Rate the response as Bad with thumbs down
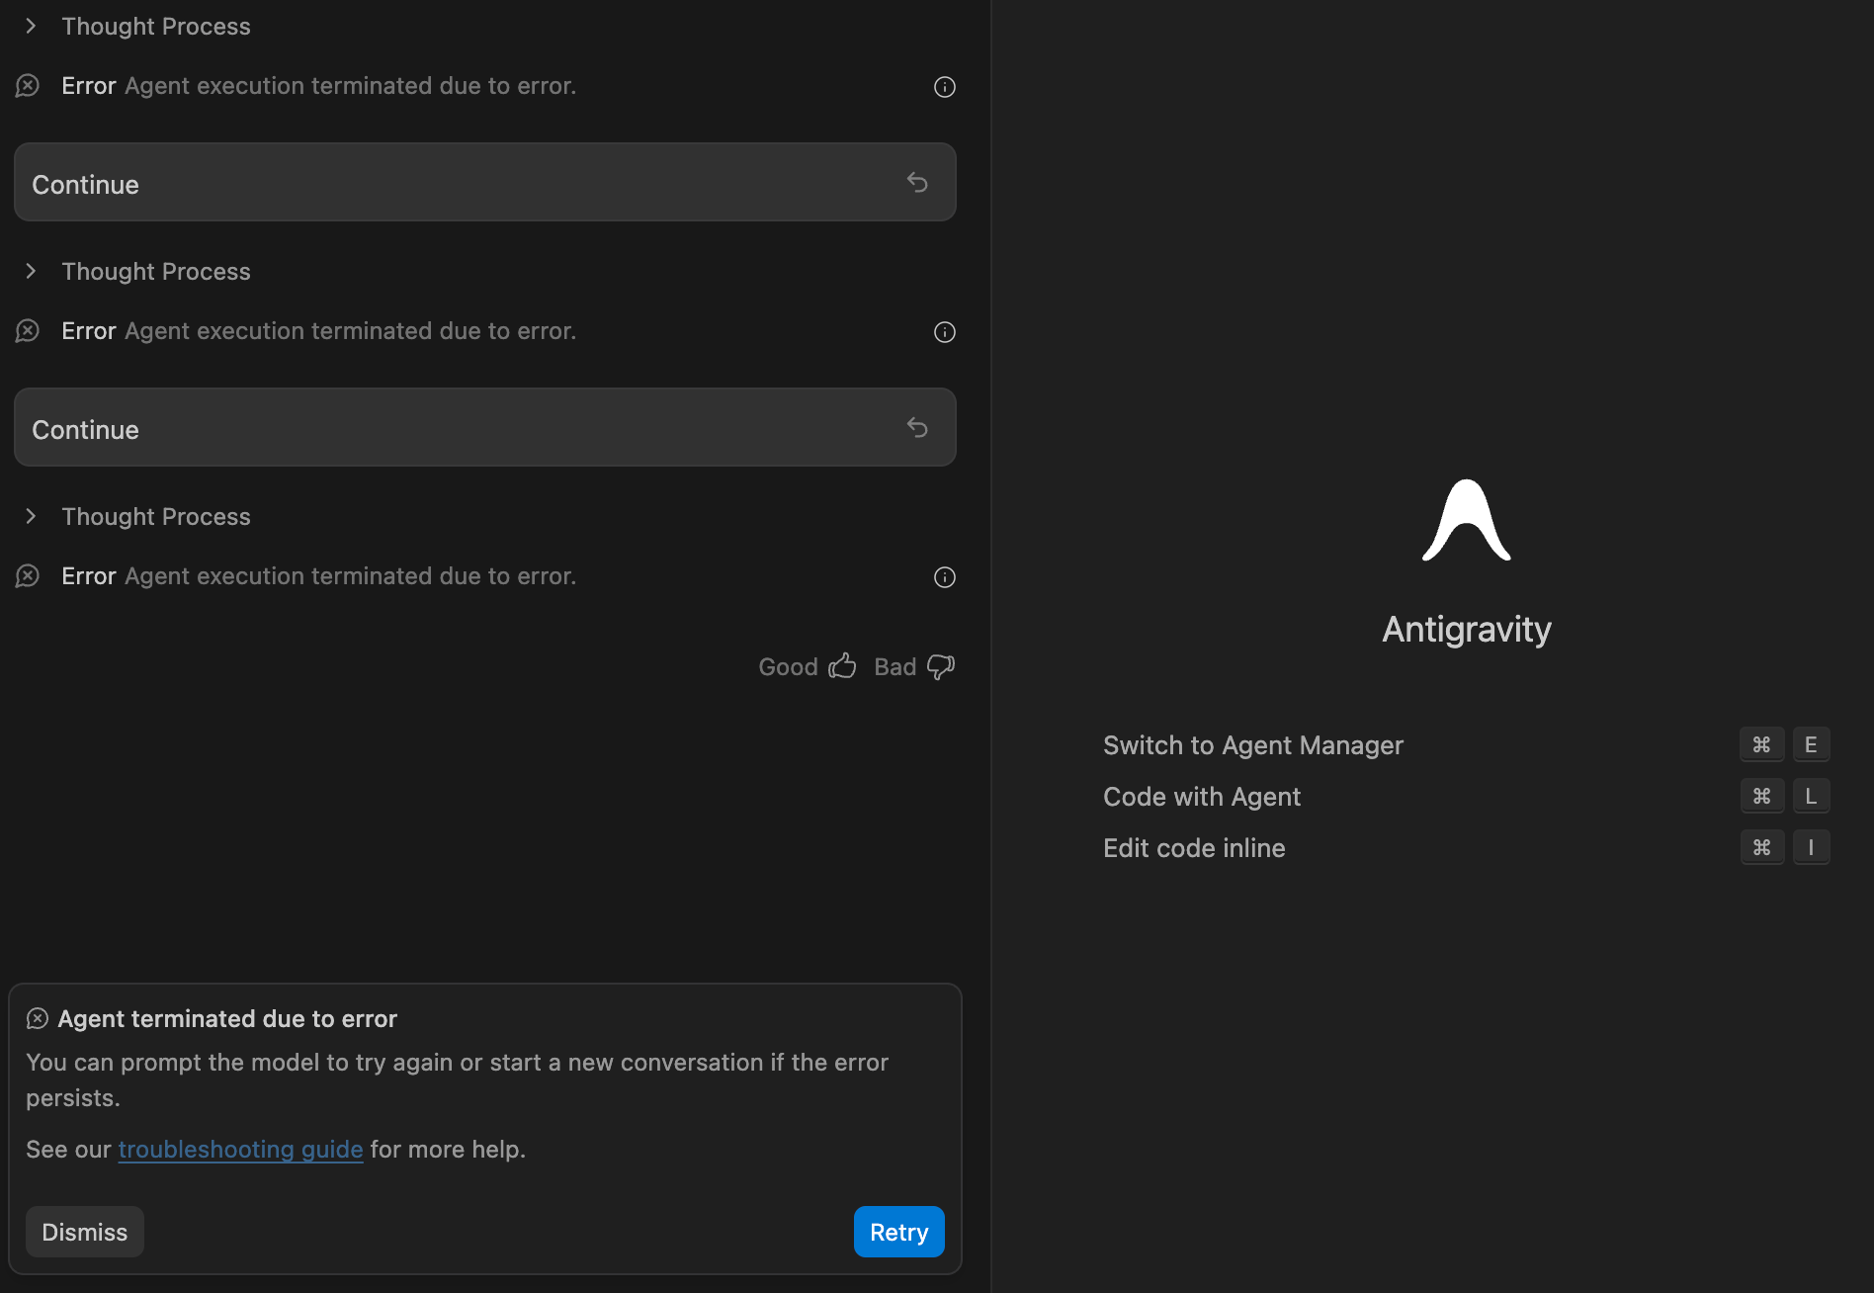This screenshot has height=1293, width=1874. click(939, 667)
